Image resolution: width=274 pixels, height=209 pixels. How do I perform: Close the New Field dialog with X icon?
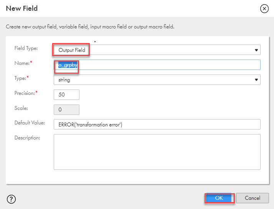264,9
